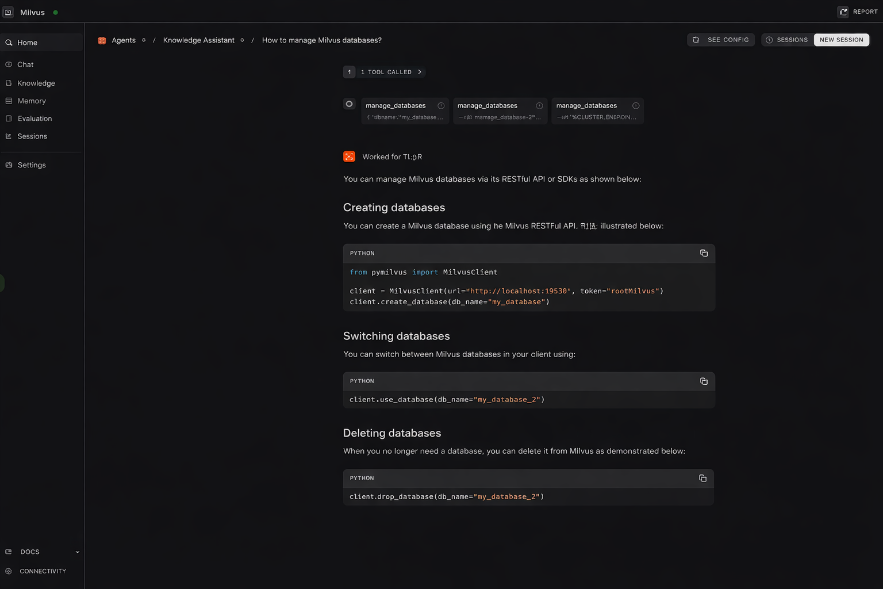883x589 pixels.
Task: Copy the use_database code snippet
Action: [x=704, y=381]
